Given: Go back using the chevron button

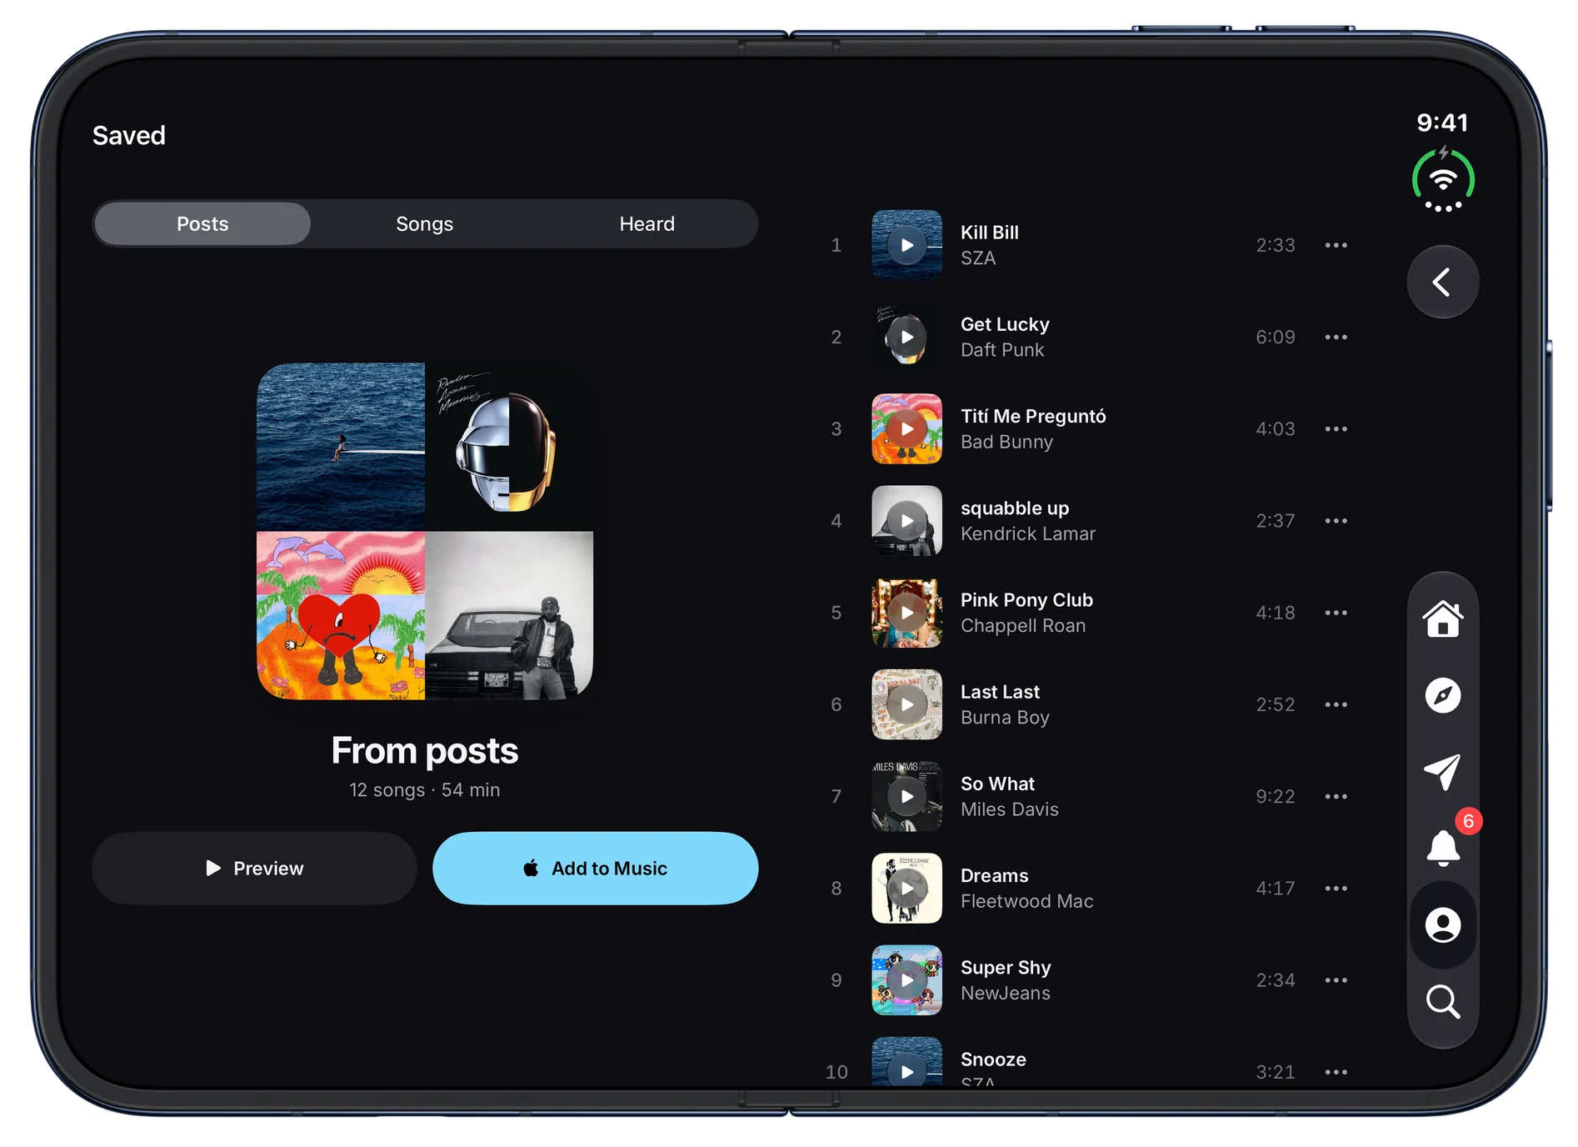Looking at the screenshot, I should tap(1442, 282).
